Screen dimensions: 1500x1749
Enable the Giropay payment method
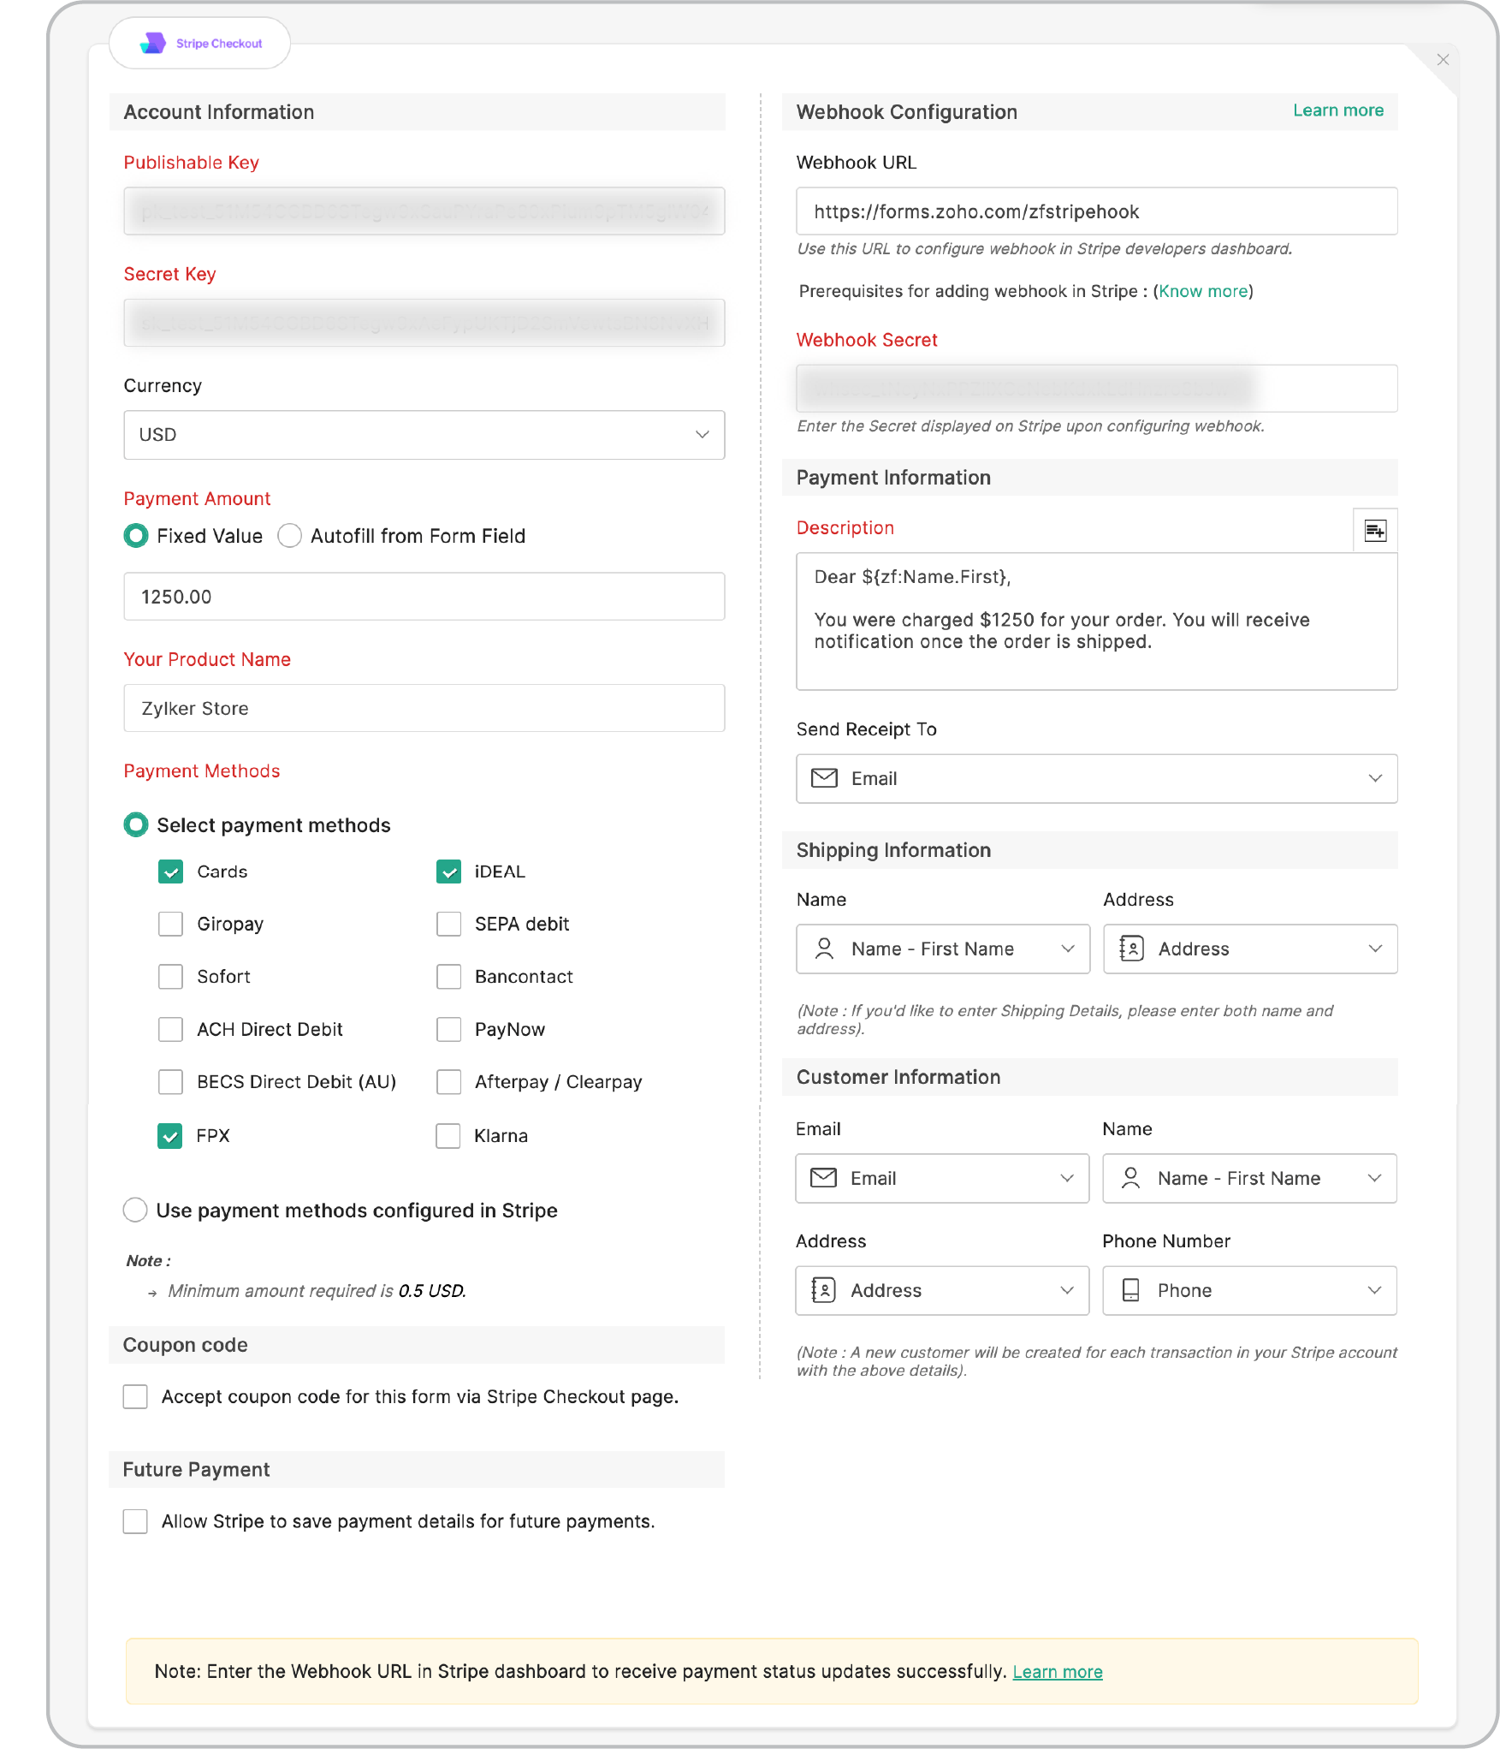170,924
